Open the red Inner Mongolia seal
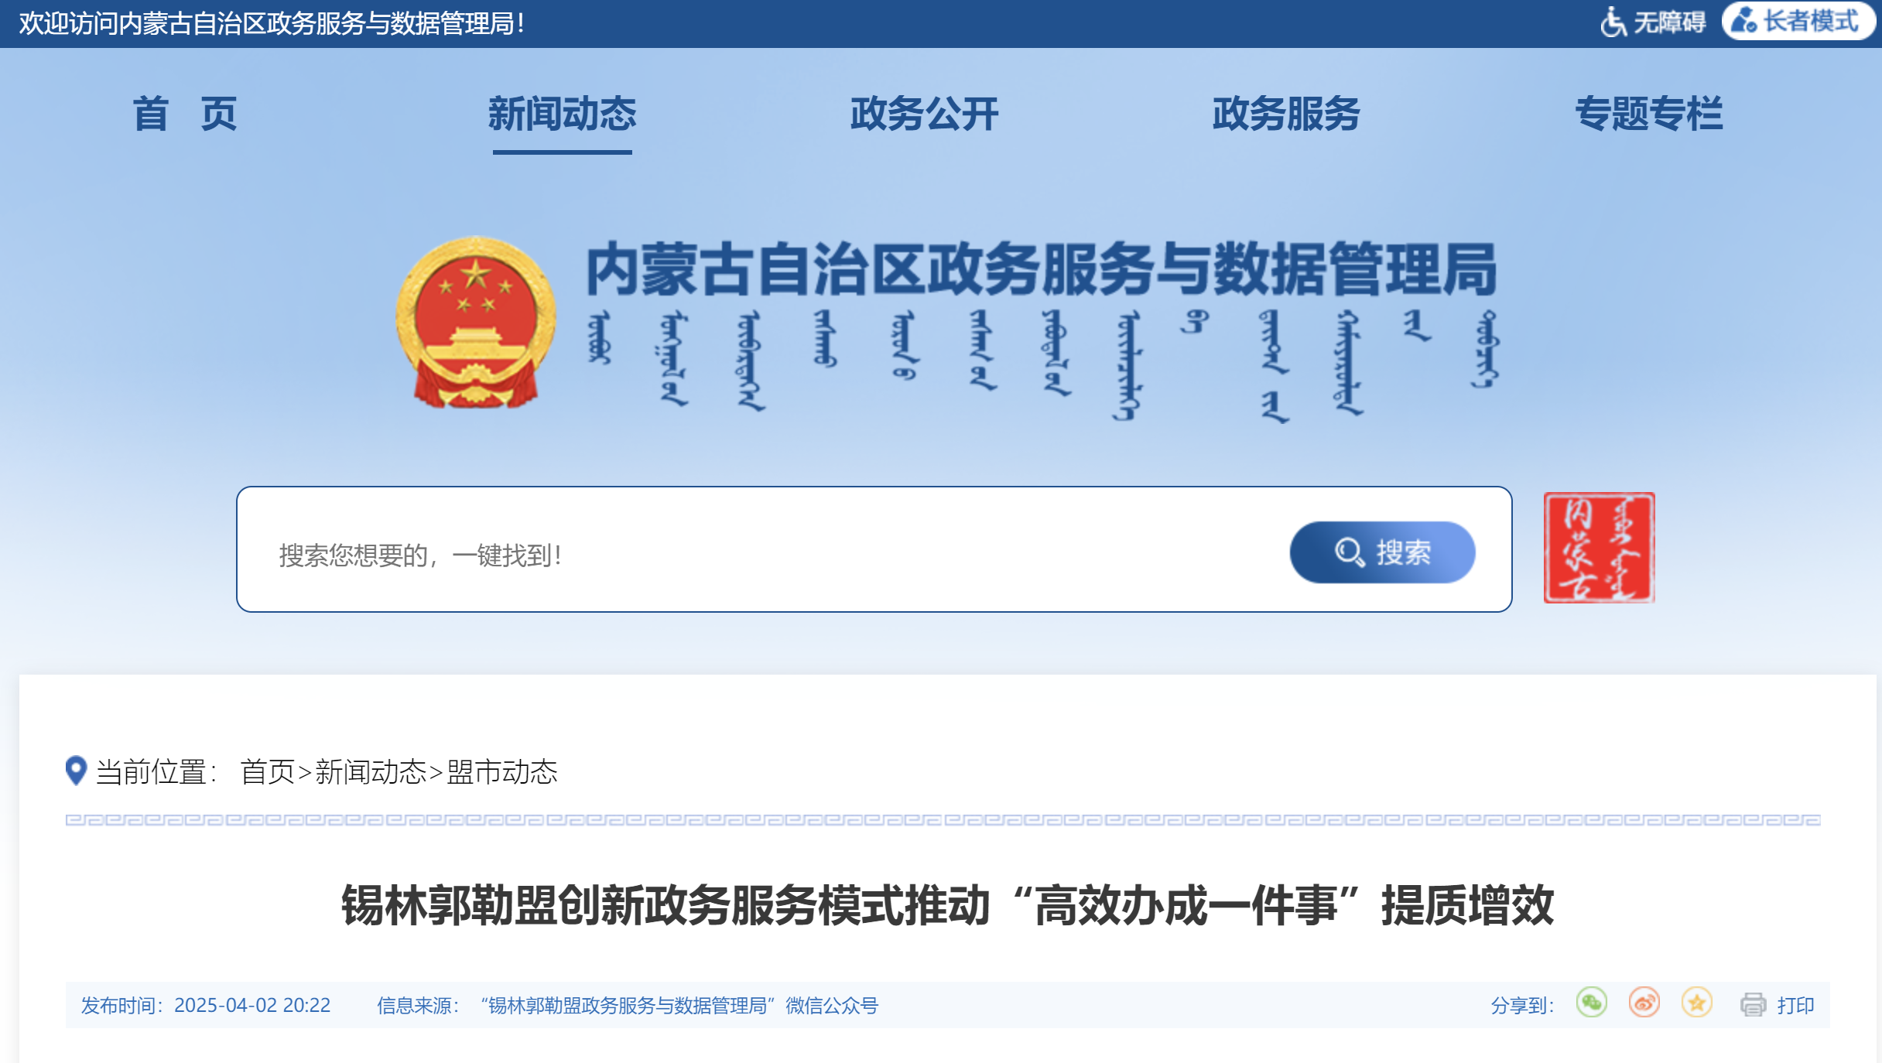The width and height of the screenshot is (1882, 1063). [x=1599, y=548]
